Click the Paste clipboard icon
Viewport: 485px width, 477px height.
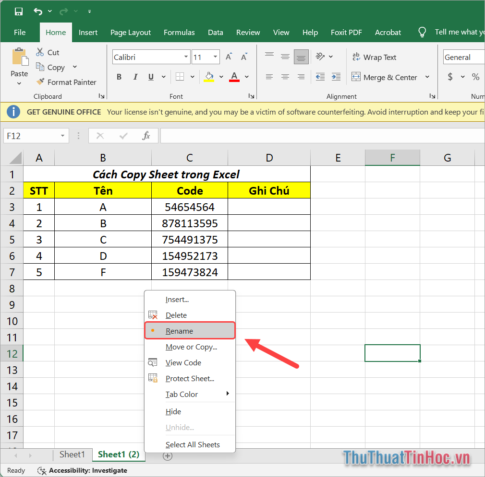click(20, 57)
